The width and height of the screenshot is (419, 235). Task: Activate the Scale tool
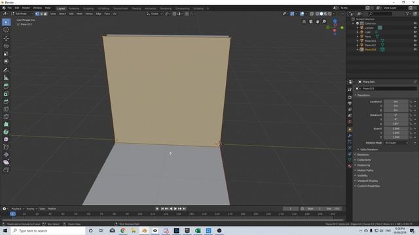[6, 54]
